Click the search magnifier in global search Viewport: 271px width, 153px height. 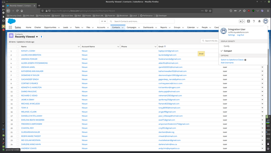(111, 22)
